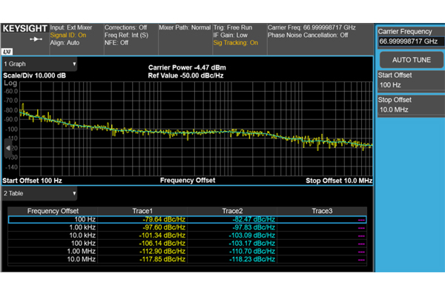445x296 pixels.
Task: Click the LXI status indicator icon
Action: coord(6,52)
